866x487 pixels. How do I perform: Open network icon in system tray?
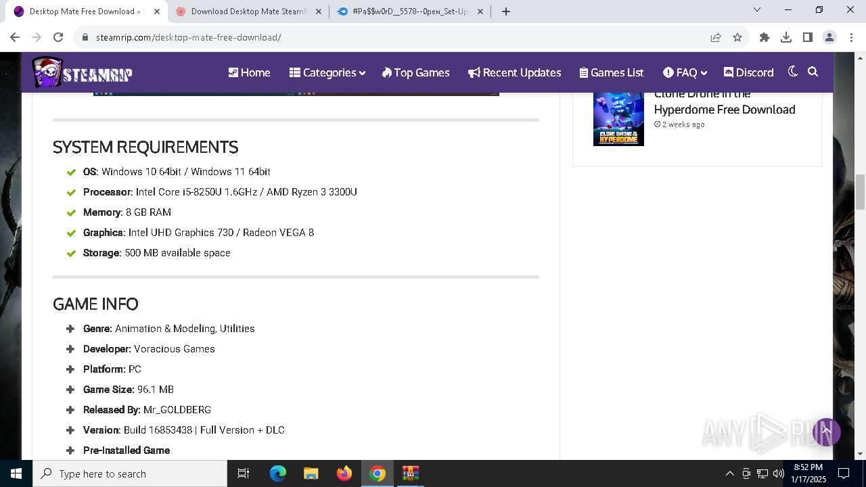762,473
